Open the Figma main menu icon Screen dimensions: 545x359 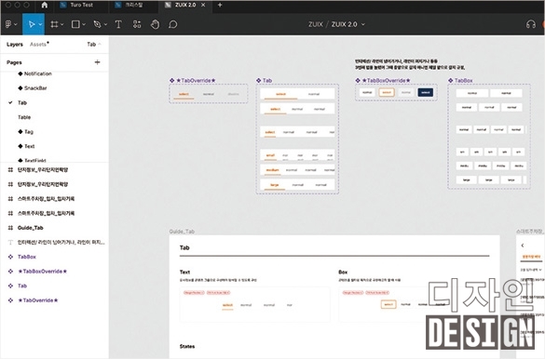[x=8, y=24]
